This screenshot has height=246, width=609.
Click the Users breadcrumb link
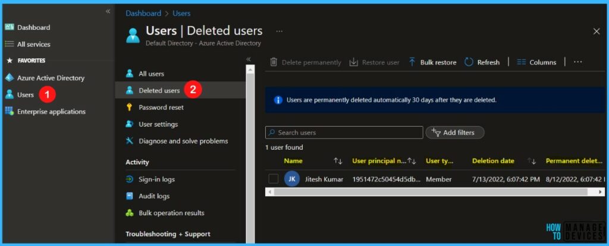pyautogui.click(x=181, y=13)
